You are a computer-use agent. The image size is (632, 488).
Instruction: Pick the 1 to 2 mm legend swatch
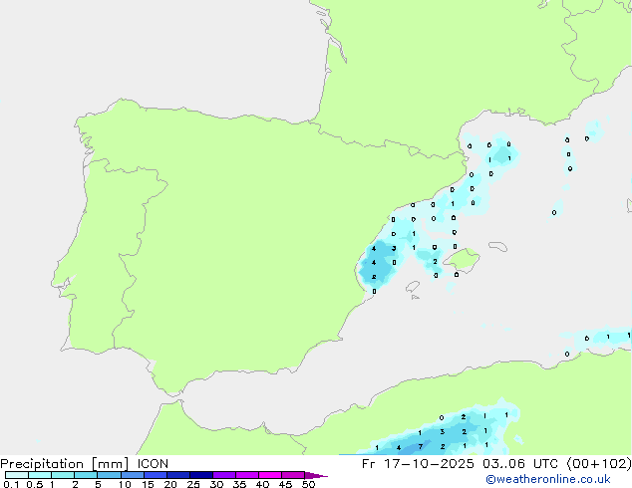click(x=63, y=475)
